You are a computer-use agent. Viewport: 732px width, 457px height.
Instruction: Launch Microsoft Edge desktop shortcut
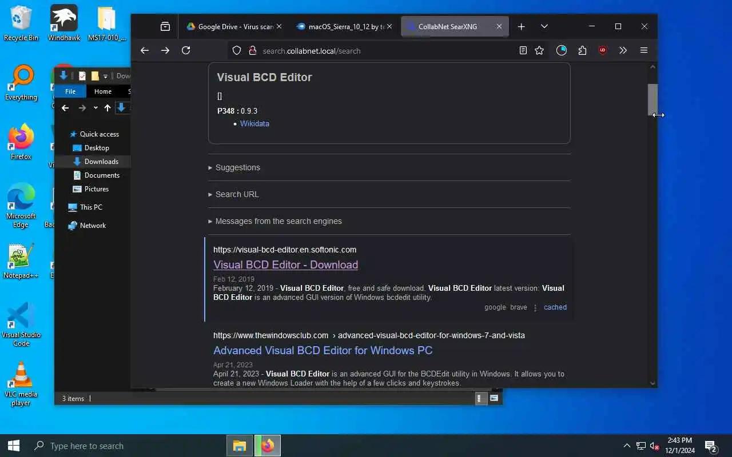pyautogui.click(x=21, y=206)
